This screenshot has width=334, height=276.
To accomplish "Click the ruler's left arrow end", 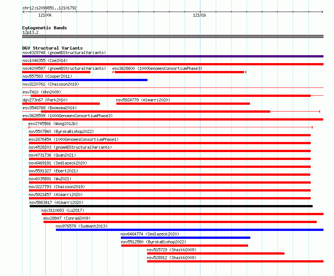I will [x=23, y=12].
